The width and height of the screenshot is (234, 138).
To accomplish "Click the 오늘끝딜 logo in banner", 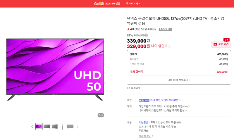I will coord(99,4).
